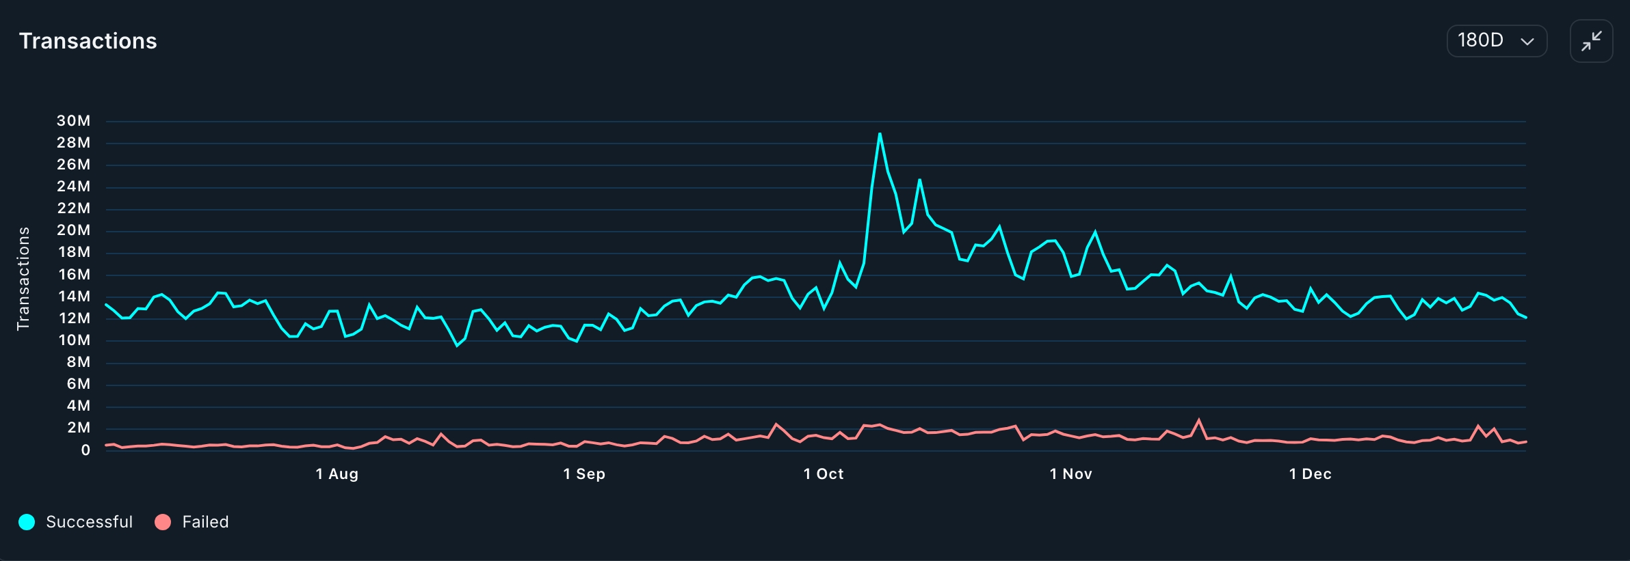Click the vertical Transactions axis title
Viewport: 1630px width, 561px height.
23,279
